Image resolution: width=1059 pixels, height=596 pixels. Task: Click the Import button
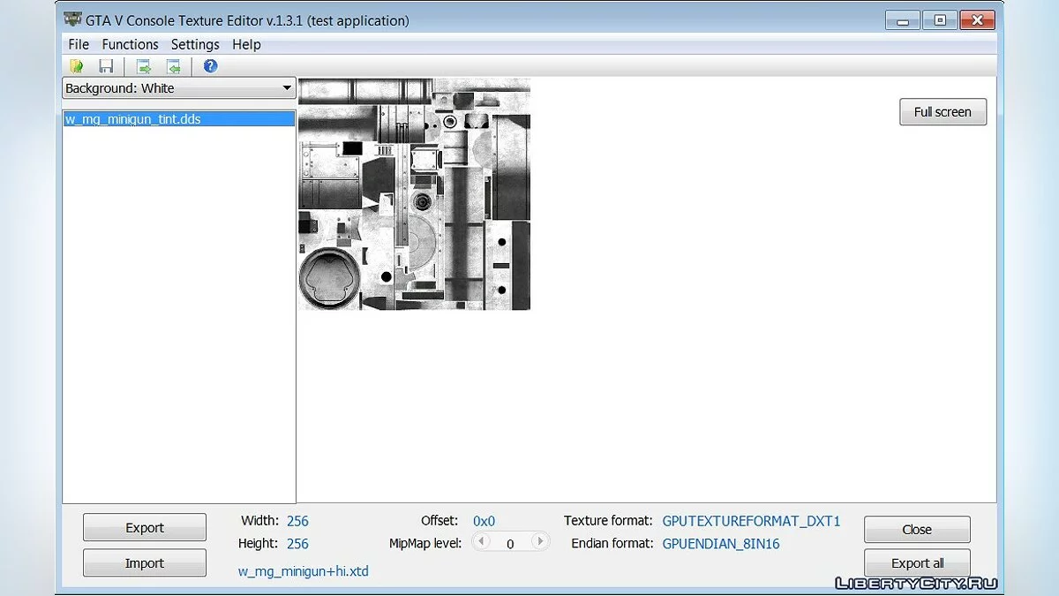[145, 563]
